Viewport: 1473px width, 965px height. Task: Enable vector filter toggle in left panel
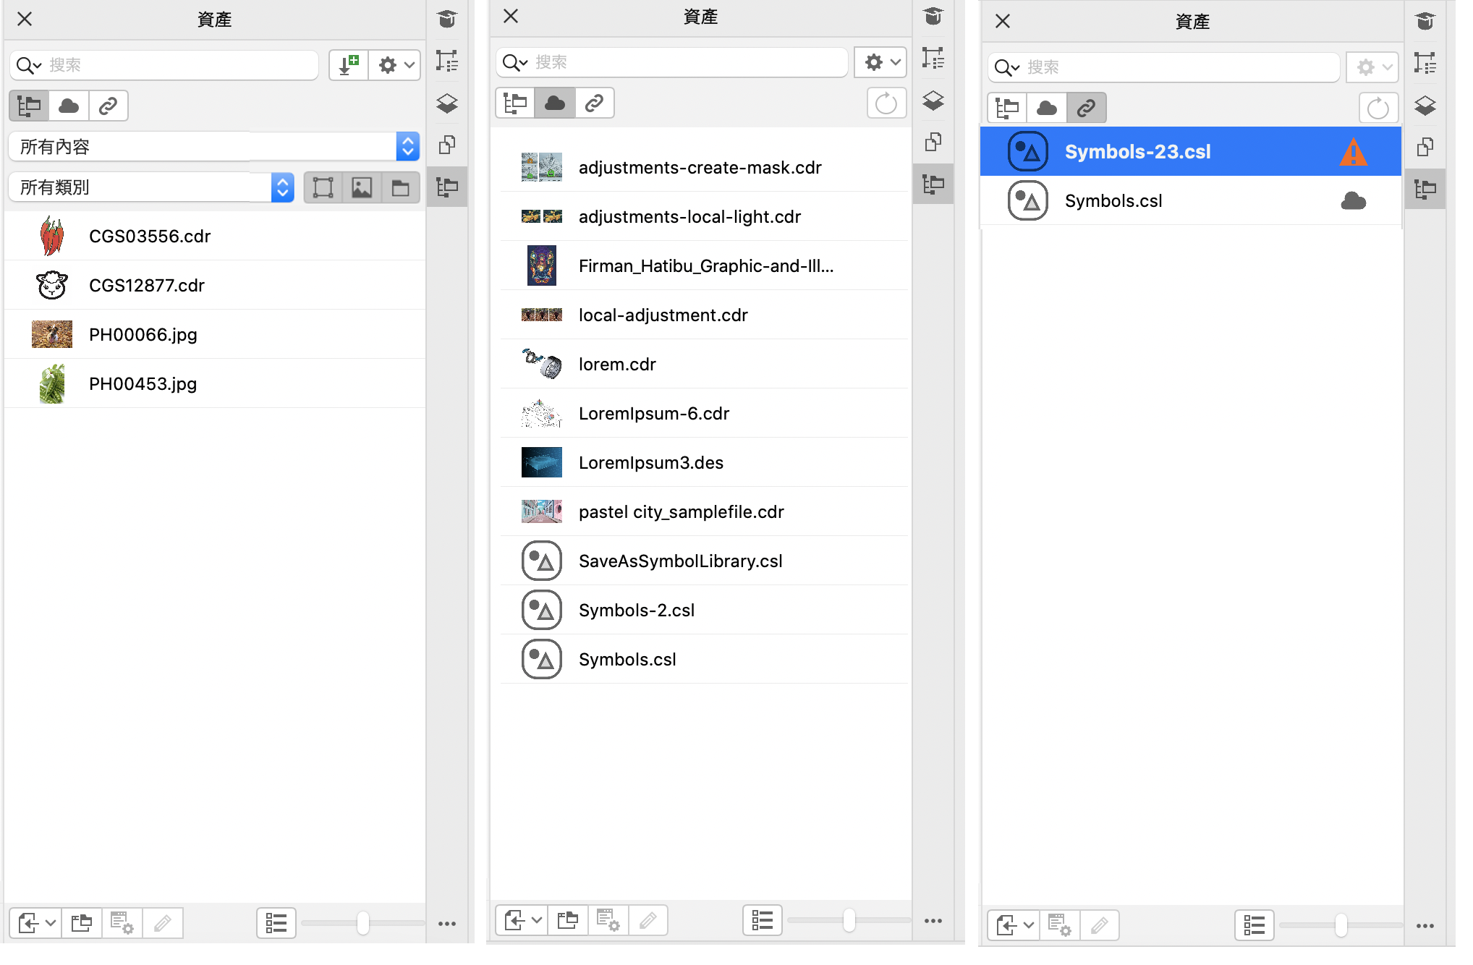click(x=323, y=188)
